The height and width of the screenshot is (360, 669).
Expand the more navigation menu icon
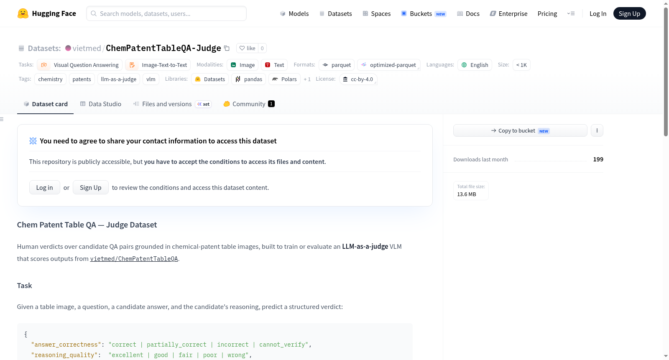[x=571, y=14]
